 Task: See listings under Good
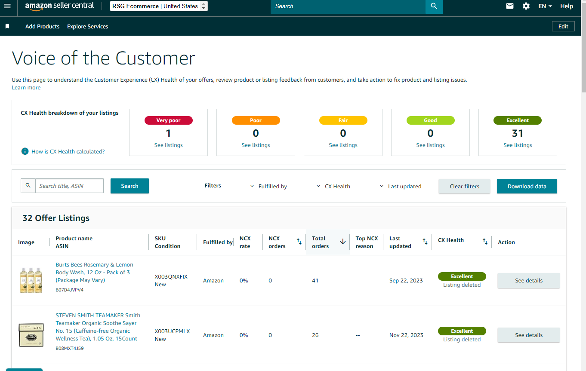pos(431,145)
